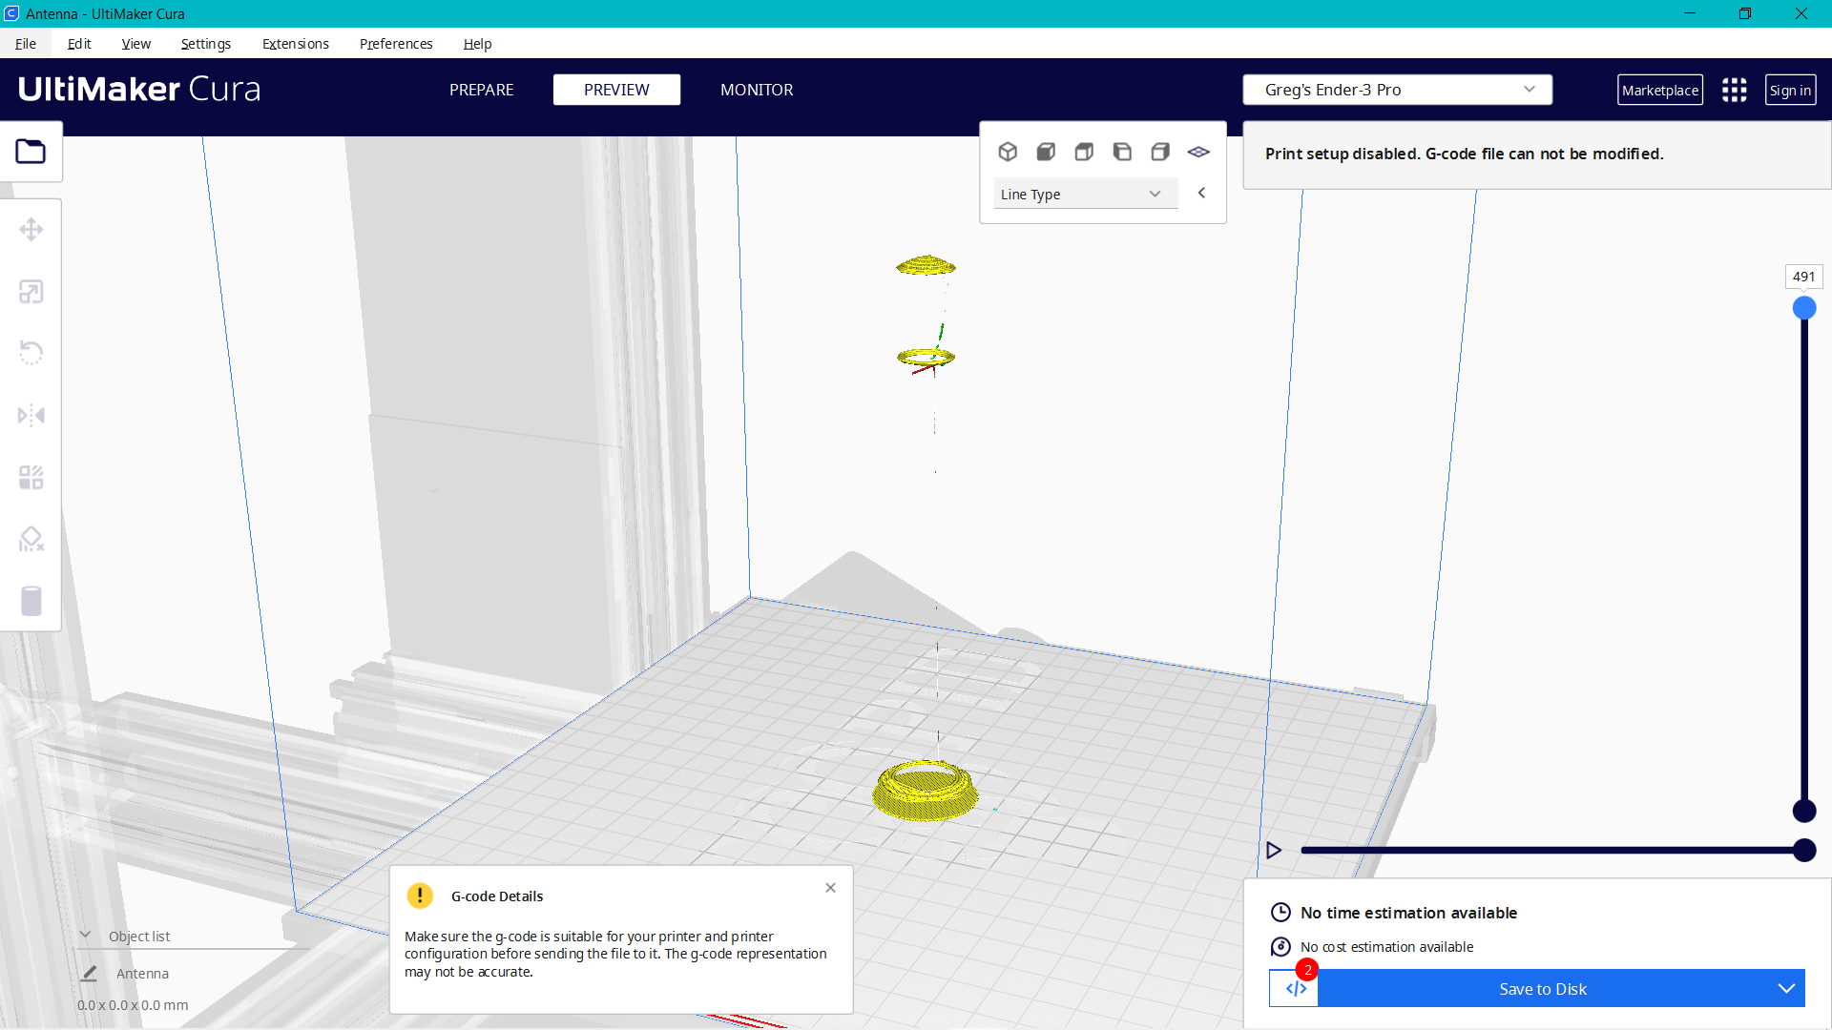
Task: Open the Extensions menu
Action: [295, 44]
